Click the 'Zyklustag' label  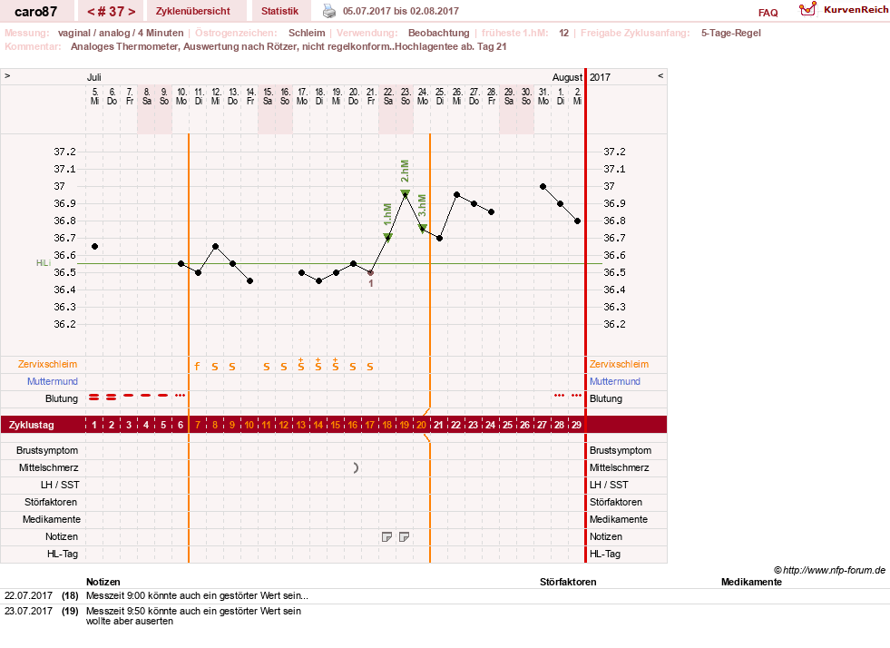(x=31, y=425)
